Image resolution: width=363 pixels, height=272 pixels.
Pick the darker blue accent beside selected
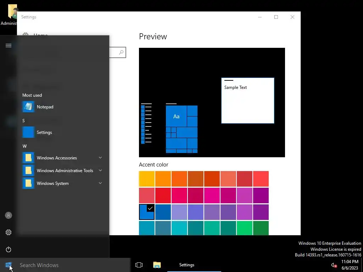click(163, 212)
